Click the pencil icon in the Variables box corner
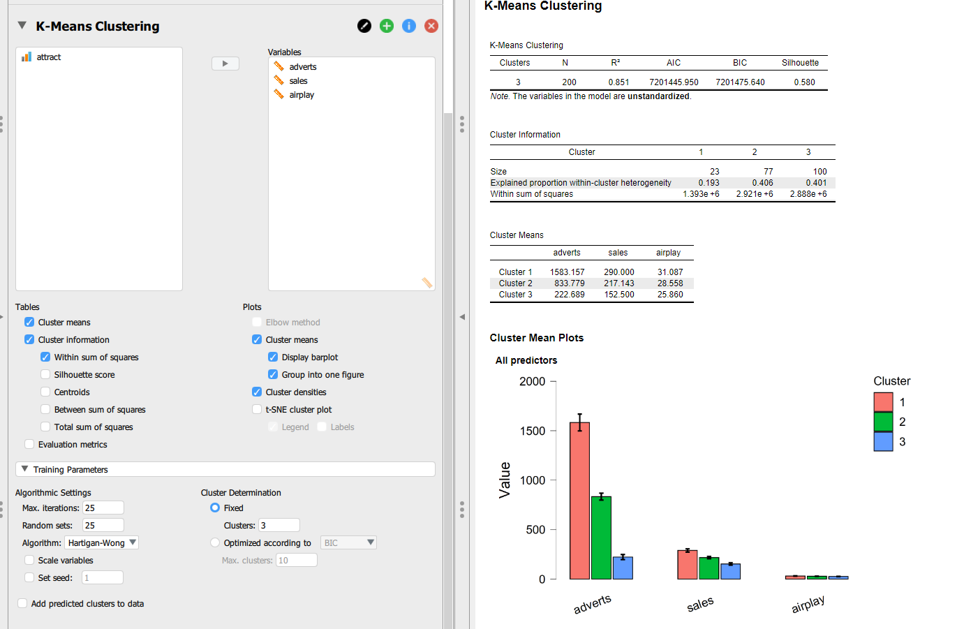This screenshot has height=629, width=957. point(426,283)
